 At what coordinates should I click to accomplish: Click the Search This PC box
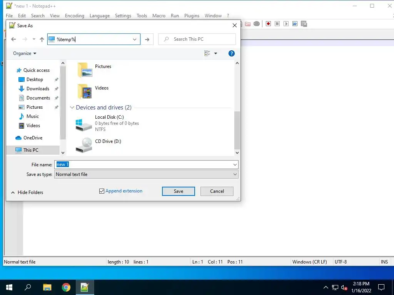point(197,39)
